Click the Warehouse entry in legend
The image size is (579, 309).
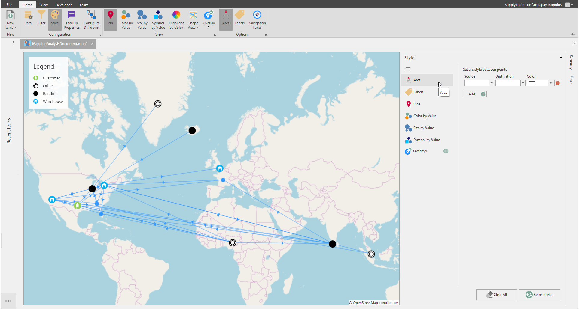coord(48,101)
